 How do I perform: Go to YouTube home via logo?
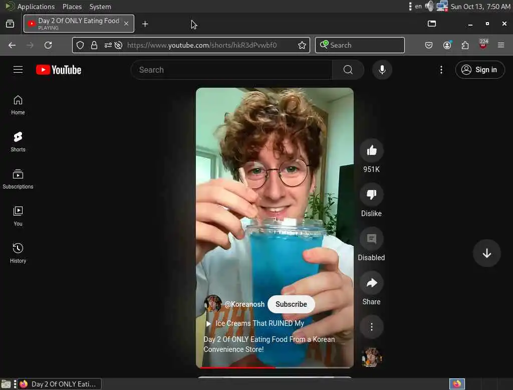(59, 70)
